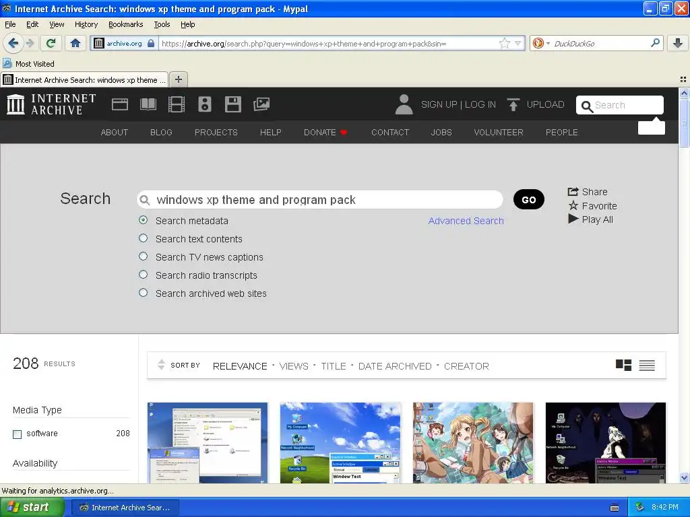This screenshot has width=690, height=517.
Task: Sort results by TITLE
Action: (333, 366)
